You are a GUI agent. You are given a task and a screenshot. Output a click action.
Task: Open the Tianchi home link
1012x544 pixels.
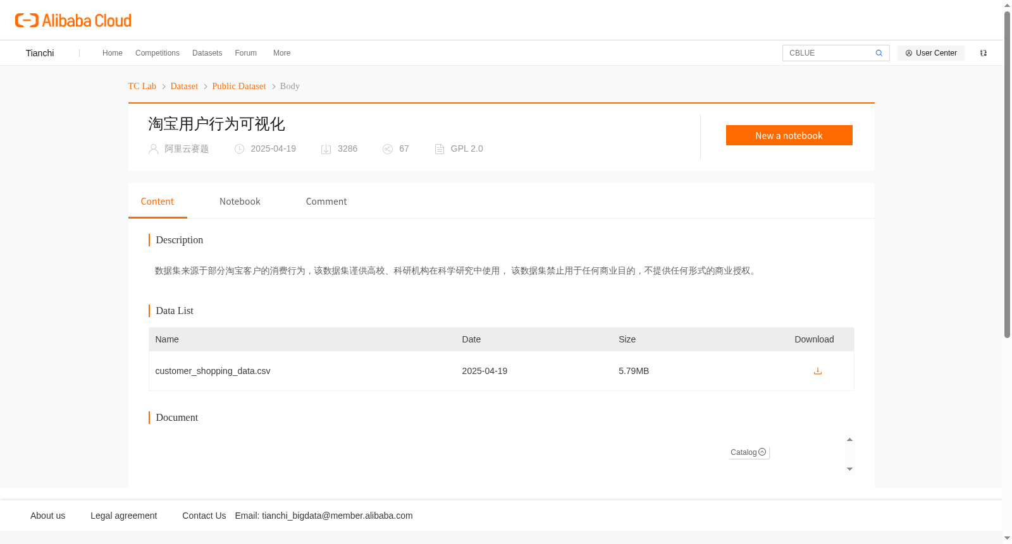(x=40, y=53)
